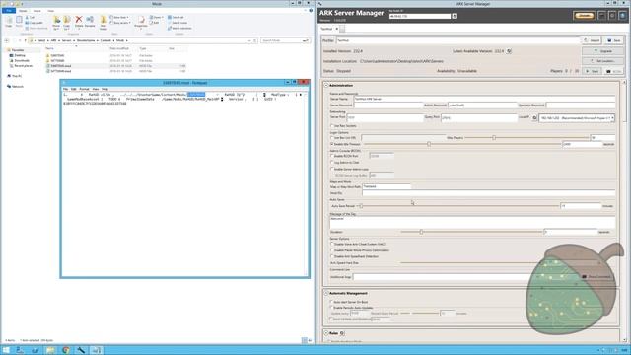Click Select all in Explorer ribbon

click(x=175, y=18)
